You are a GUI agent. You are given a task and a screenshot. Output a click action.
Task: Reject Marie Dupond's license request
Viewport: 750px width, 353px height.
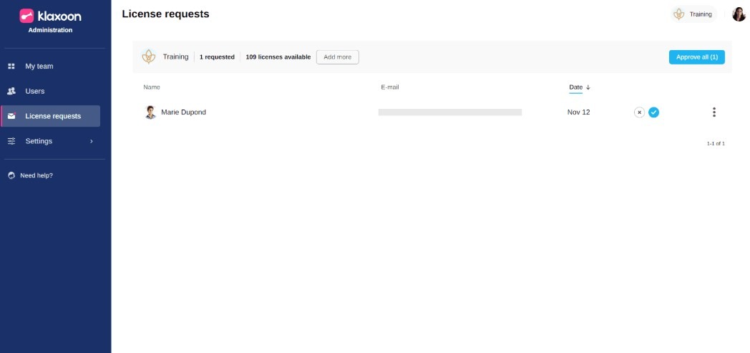pos(639,112)
